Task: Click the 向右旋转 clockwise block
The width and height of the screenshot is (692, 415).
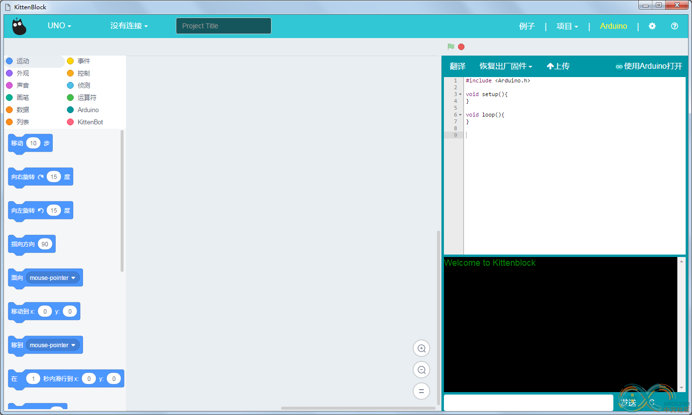Action: (41, 178)
